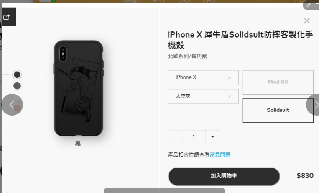
Task: Decrease quantity with minus button
Action: (x=175, y=137)
